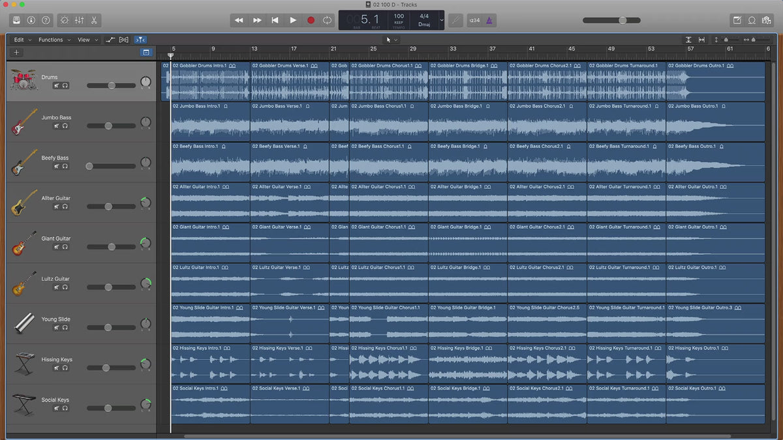Show the Mixer panel
This screenshot has width=783, height=440.
[x=79, y=20]
